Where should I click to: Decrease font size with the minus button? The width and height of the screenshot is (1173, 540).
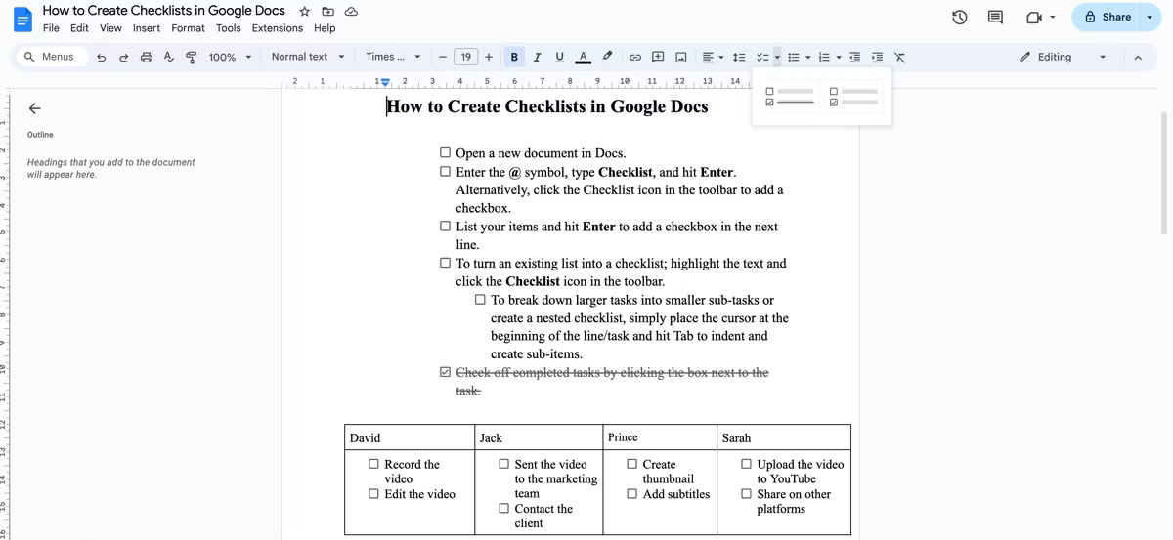click(443, 57)
